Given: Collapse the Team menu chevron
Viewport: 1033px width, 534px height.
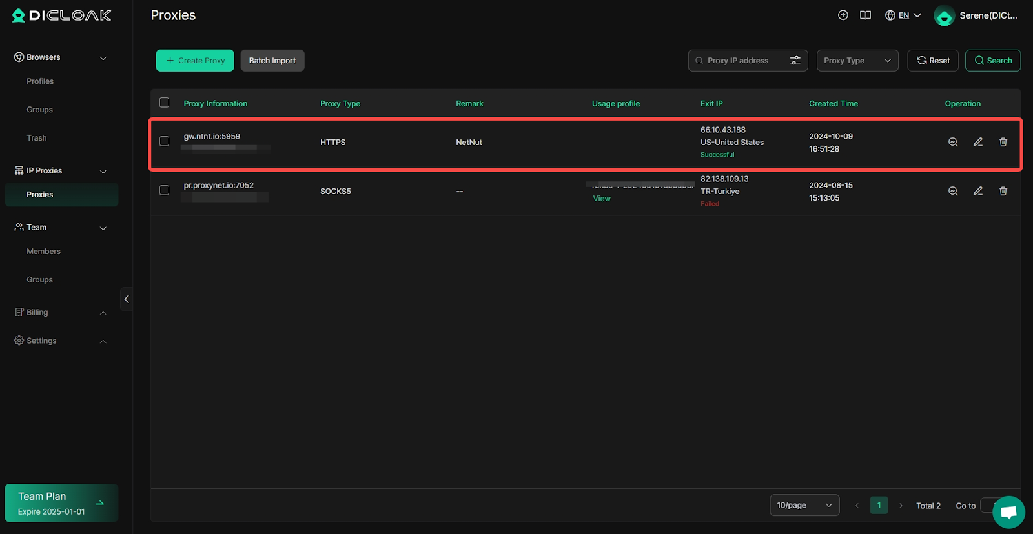Looking at the screenshot, I should [x=103, y=228].
